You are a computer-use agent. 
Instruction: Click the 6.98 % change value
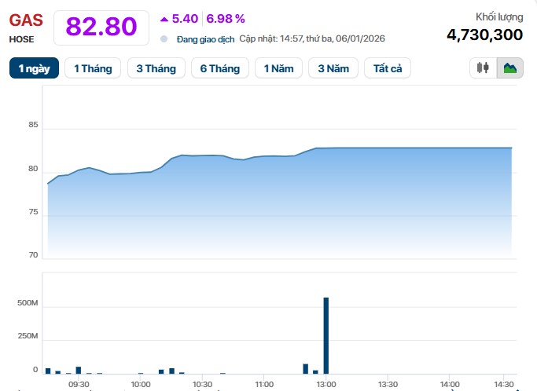pyautogui.click(x=226, y=18)
